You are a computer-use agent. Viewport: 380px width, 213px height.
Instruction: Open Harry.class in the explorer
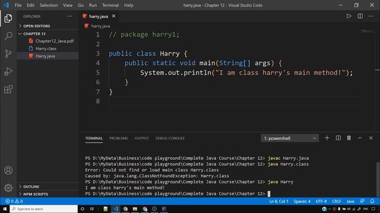click(46, 49)
